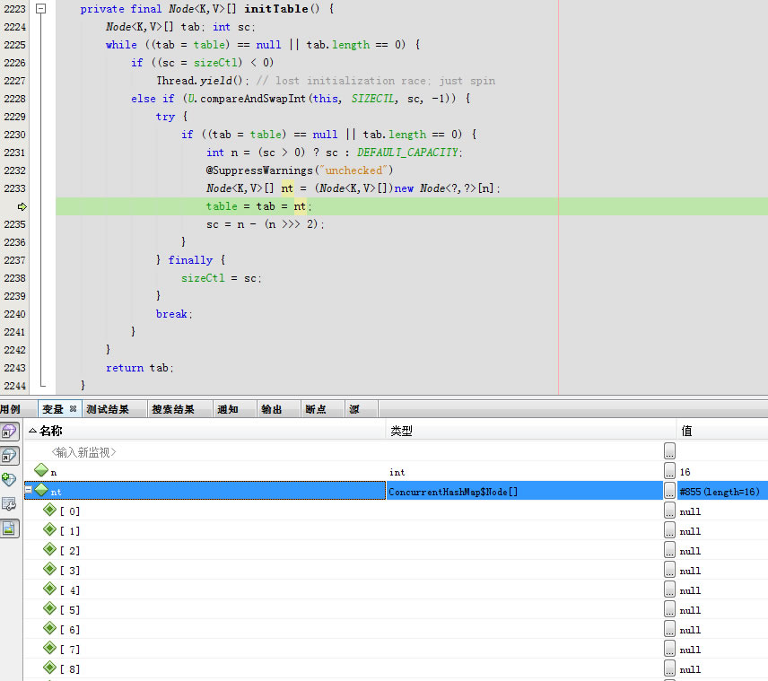
Task: Toggle the first purple diamond watch-view sidebar button
Action: [9, 432]
